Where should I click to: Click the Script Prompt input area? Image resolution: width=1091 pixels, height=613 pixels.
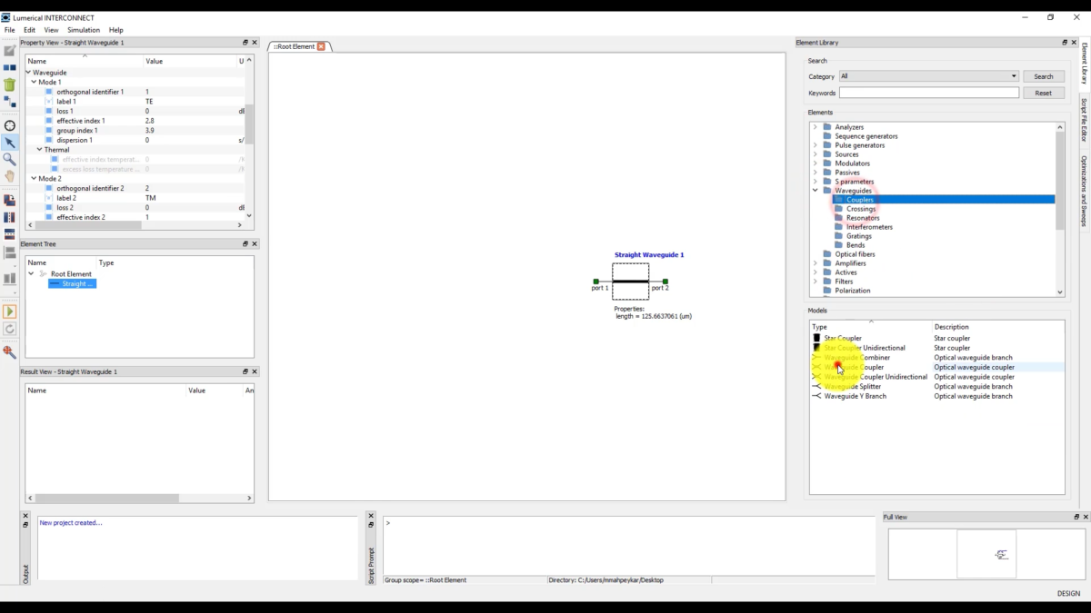tap(628, 547)
